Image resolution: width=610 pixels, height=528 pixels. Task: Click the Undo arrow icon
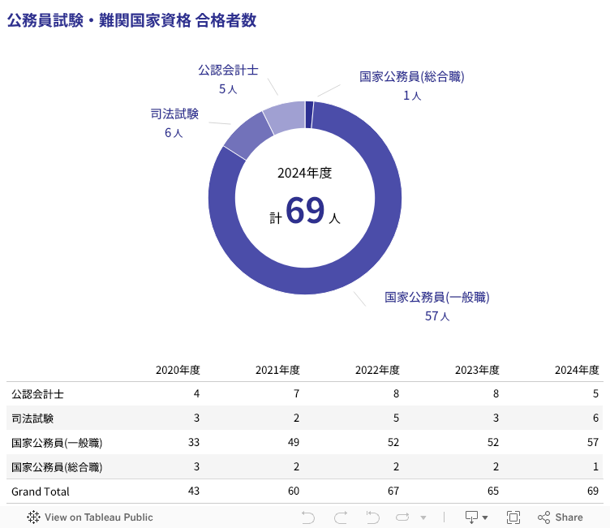point(307,517)
